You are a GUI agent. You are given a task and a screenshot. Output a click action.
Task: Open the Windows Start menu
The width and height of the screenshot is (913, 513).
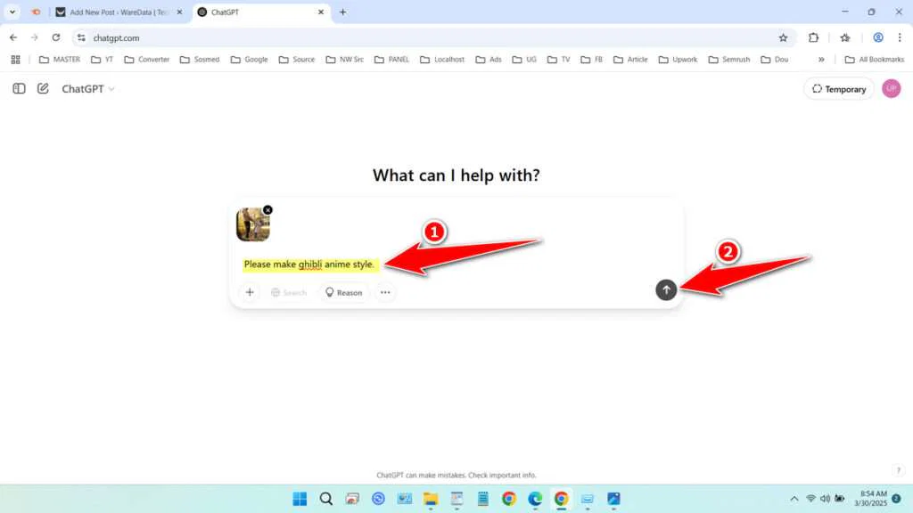tap(300, 499)
